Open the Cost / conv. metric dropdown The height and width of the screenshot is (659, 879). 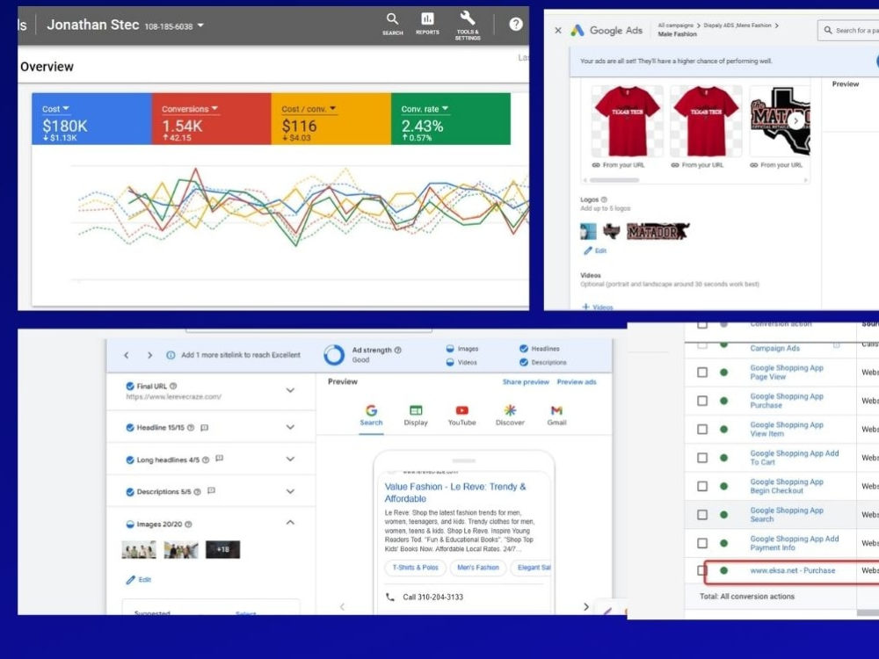[309, 109]
